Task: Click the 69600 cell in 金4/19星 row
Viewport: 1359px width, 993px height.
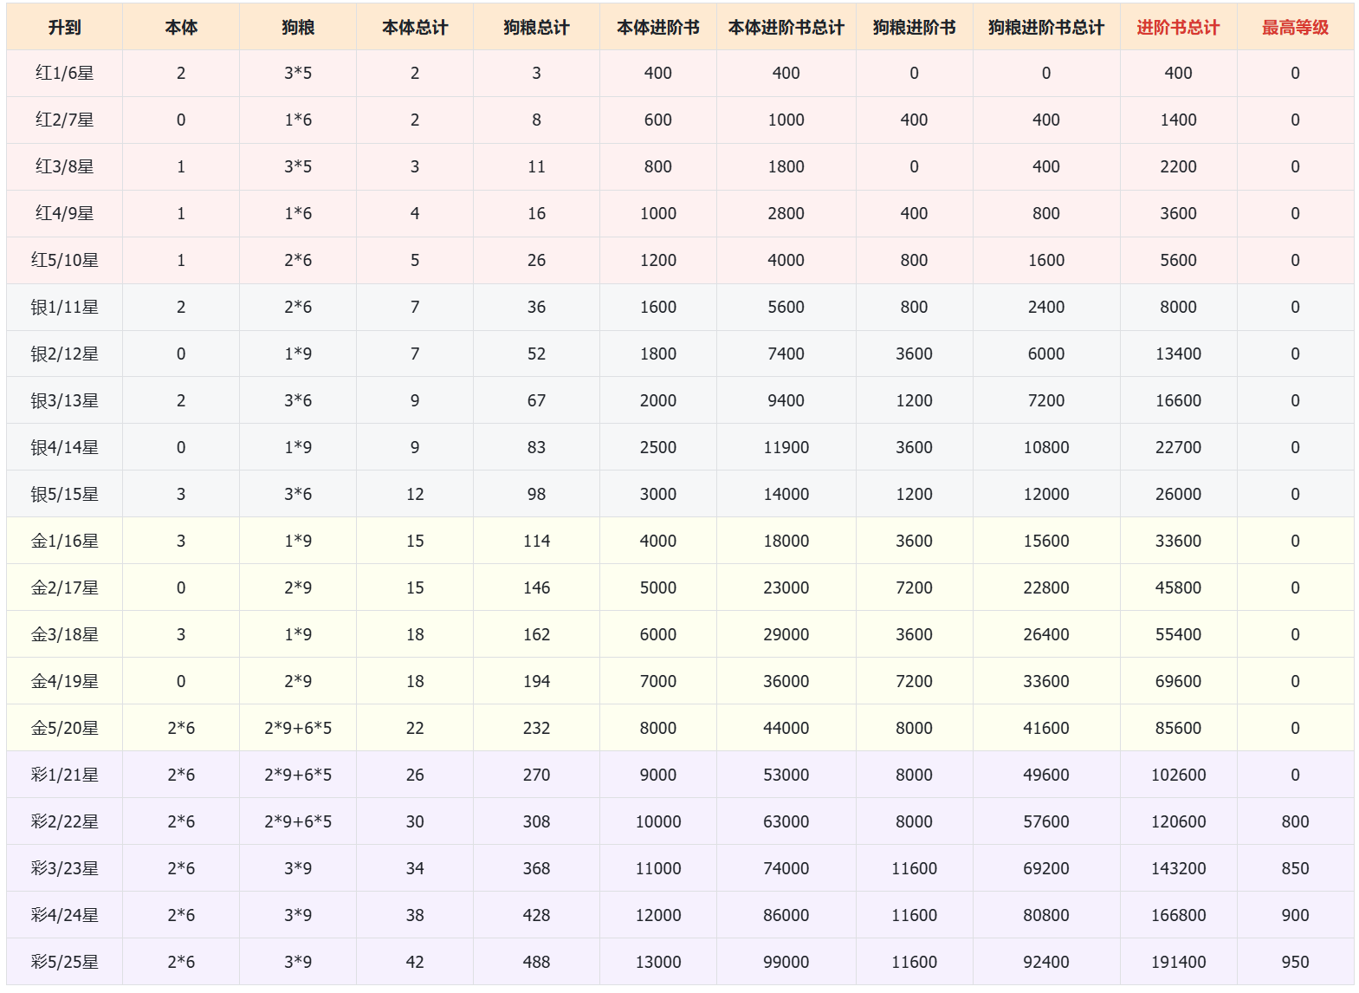Action: 1178,682
